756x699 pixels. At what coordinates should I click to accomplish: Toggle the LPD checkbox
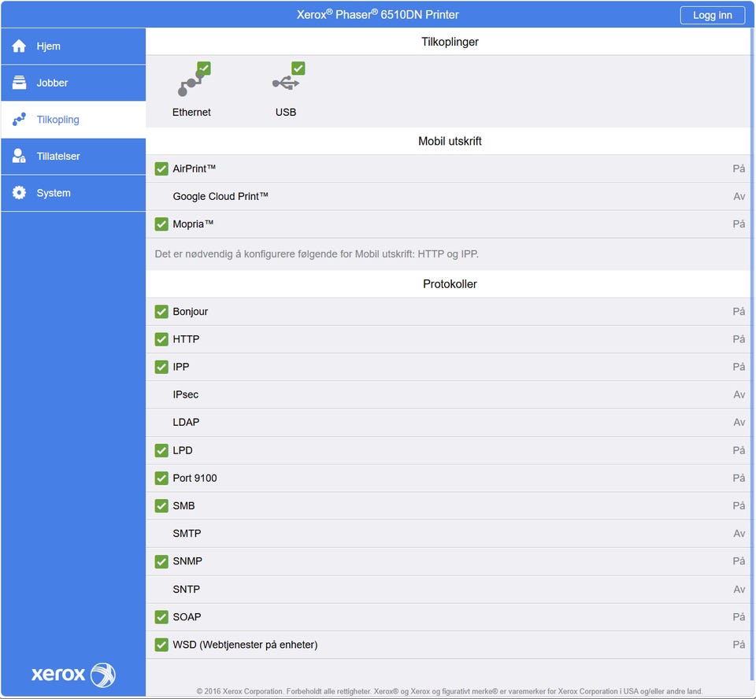pos(161,450)
